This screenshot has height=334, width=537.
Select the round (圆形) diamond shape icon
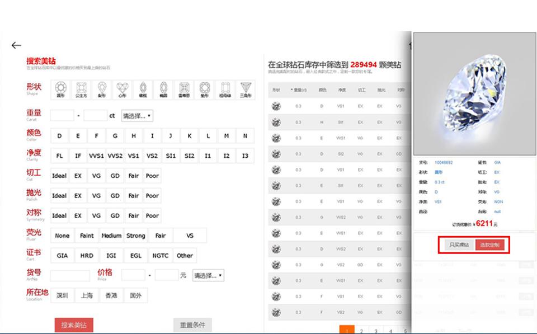coord(60,90)
